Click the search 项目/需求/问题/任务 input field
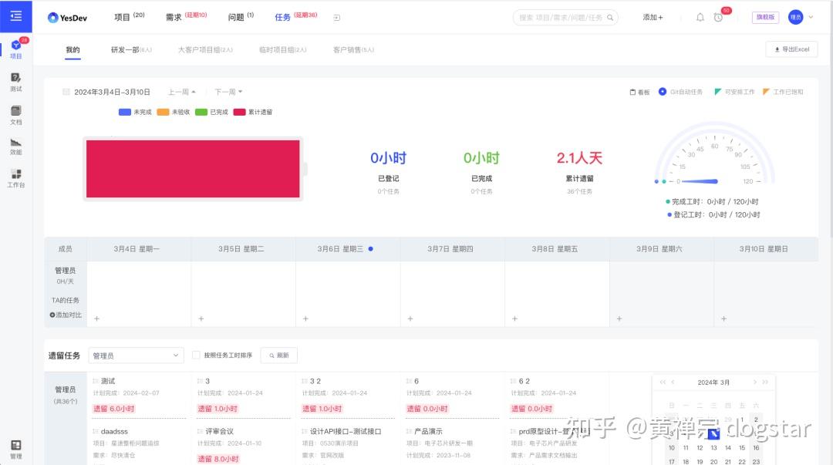833x465 pixels. [565, 17]
